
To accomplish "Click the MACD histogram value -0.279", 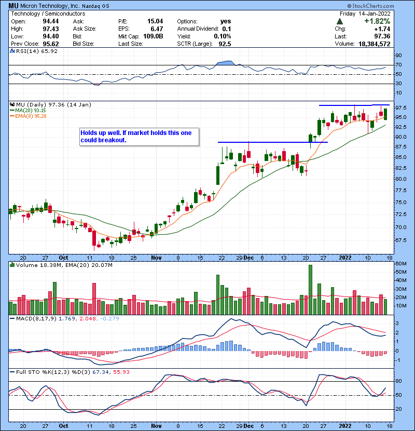I will tap(109, 319).
